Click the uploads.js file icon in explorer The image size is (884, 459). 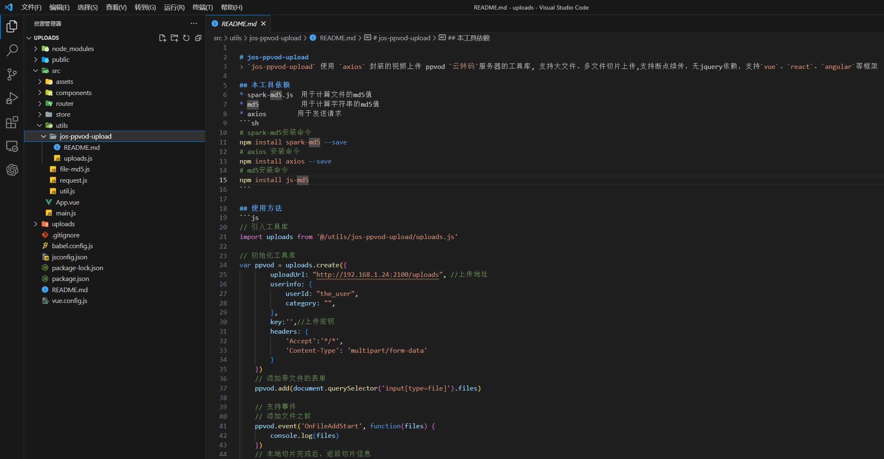coord(57,158)
